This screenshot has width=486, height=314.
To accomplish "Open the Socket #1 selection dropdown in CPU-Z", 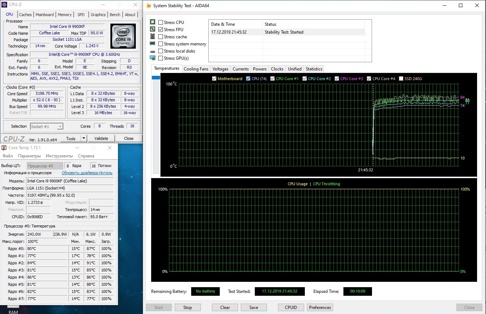I will point(46,126).
